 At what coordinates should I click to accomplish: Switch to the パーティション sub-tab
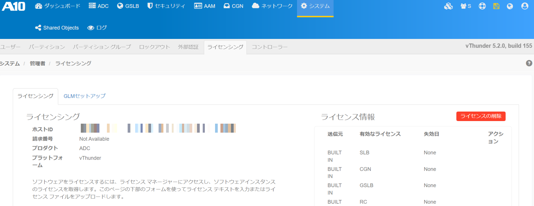(x=47, y=47)
